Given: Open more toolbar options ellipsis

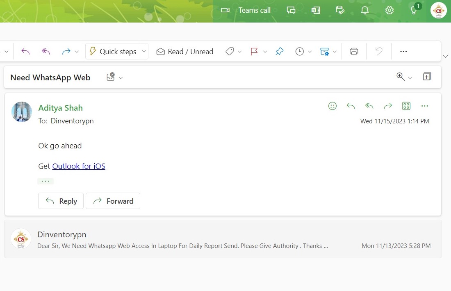Looking at the screenshot, I should tap(403, 52).
